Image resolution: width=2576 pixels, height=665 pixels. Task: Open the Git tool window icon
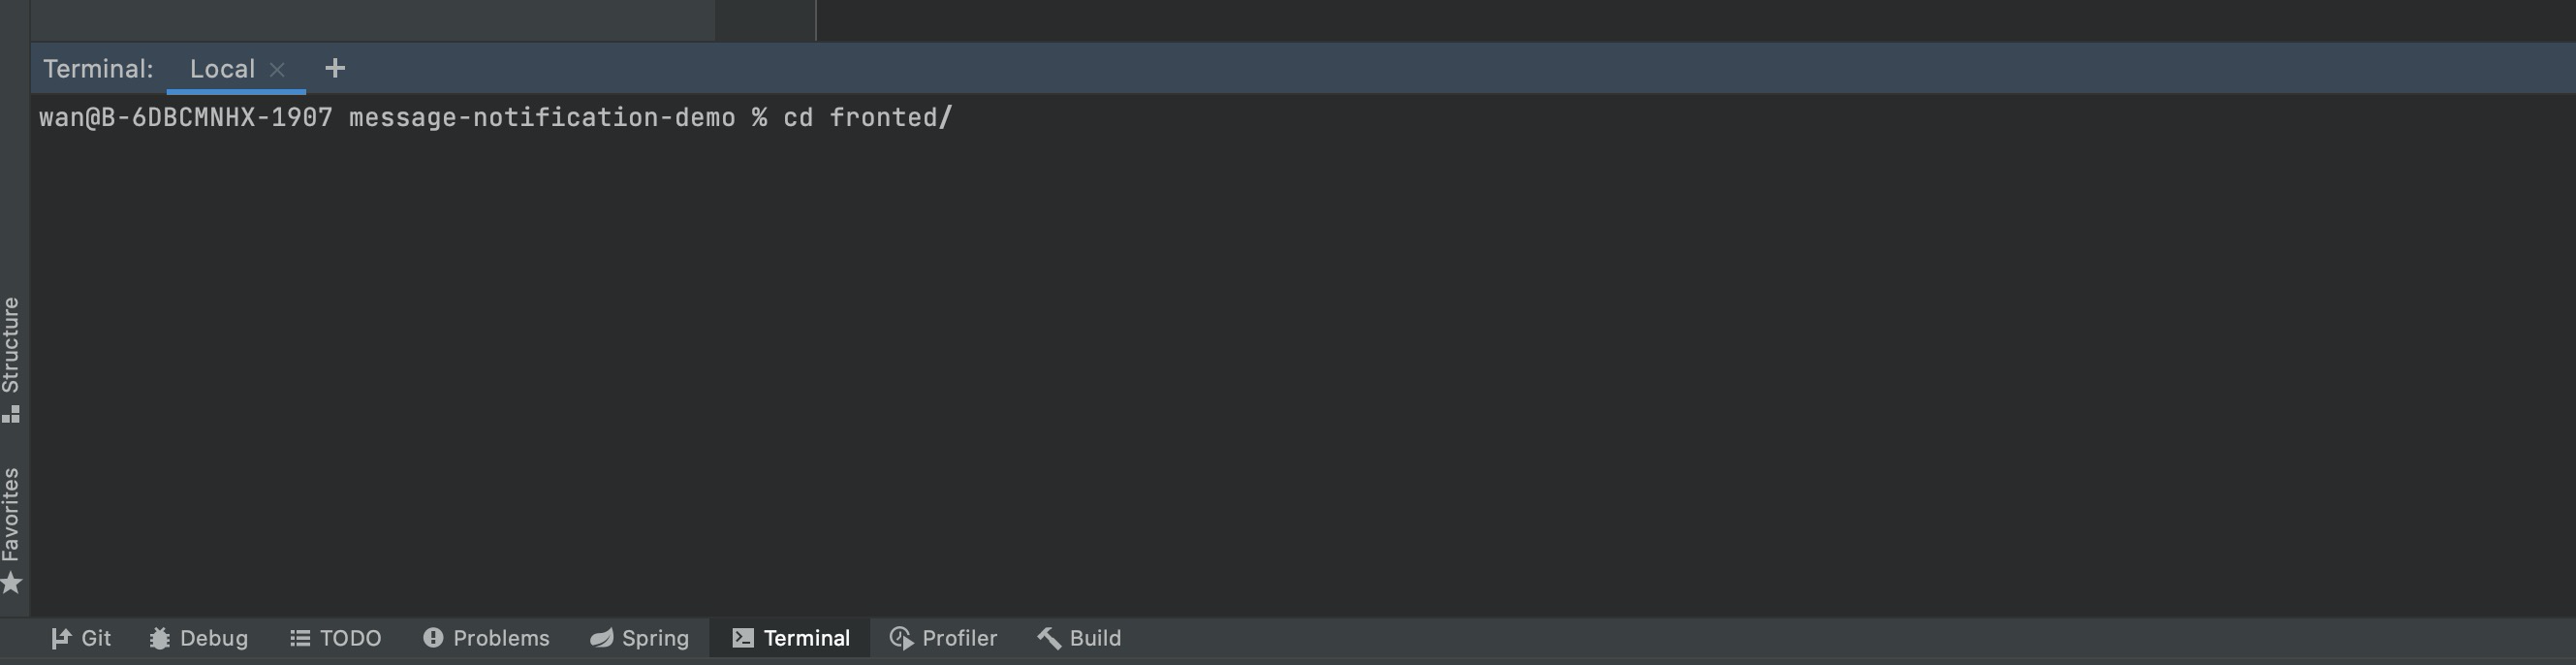coord(61,638)
